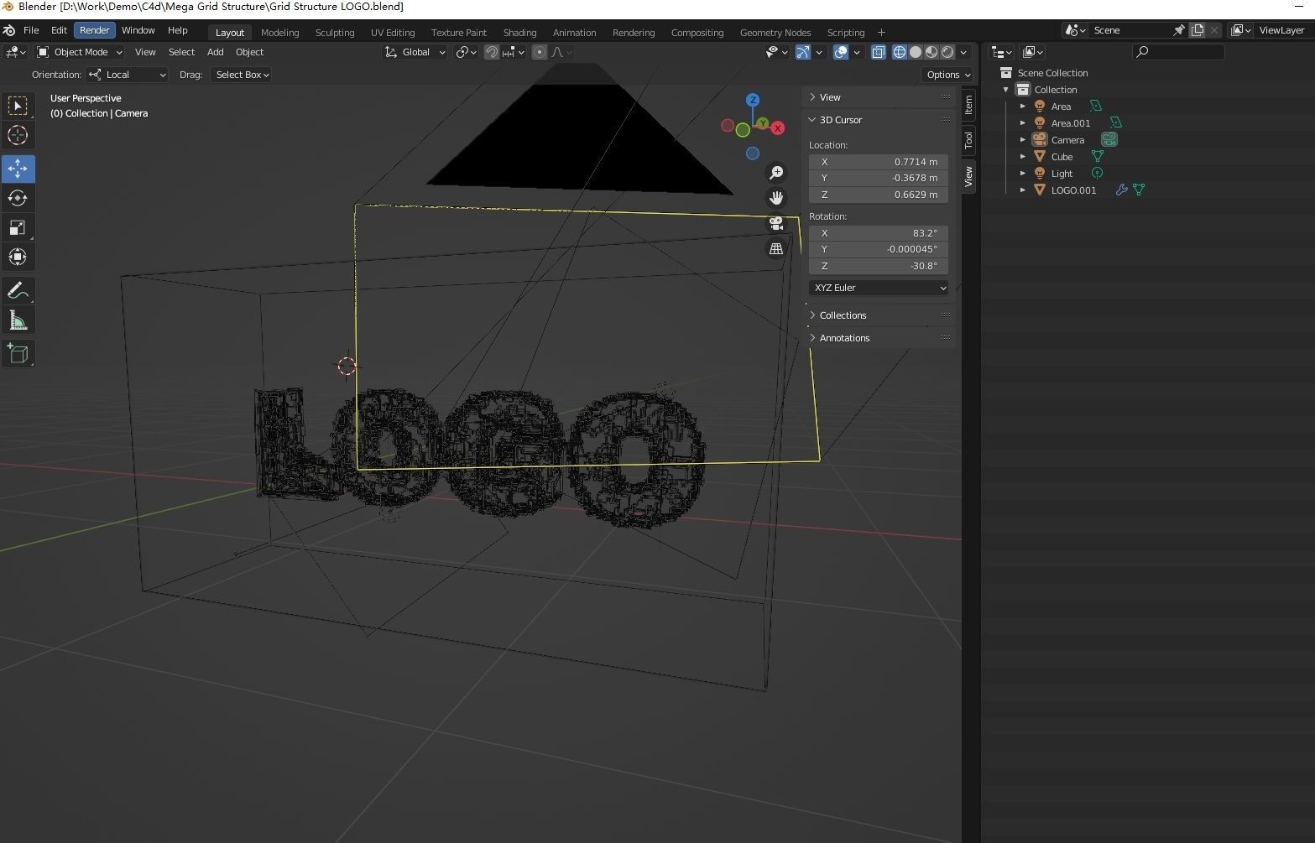This screenshot has width=1315, height=843.
Task: Click the Camera object data icon in the outliner
Action: point(1109,139)
